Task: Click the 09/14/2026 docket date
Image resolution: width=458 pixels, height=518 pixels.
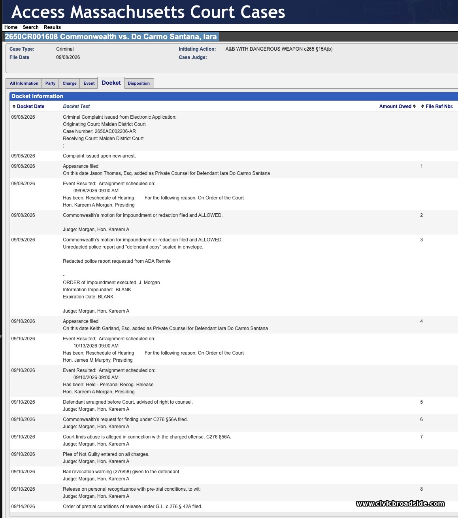Action: coord(23,507)
